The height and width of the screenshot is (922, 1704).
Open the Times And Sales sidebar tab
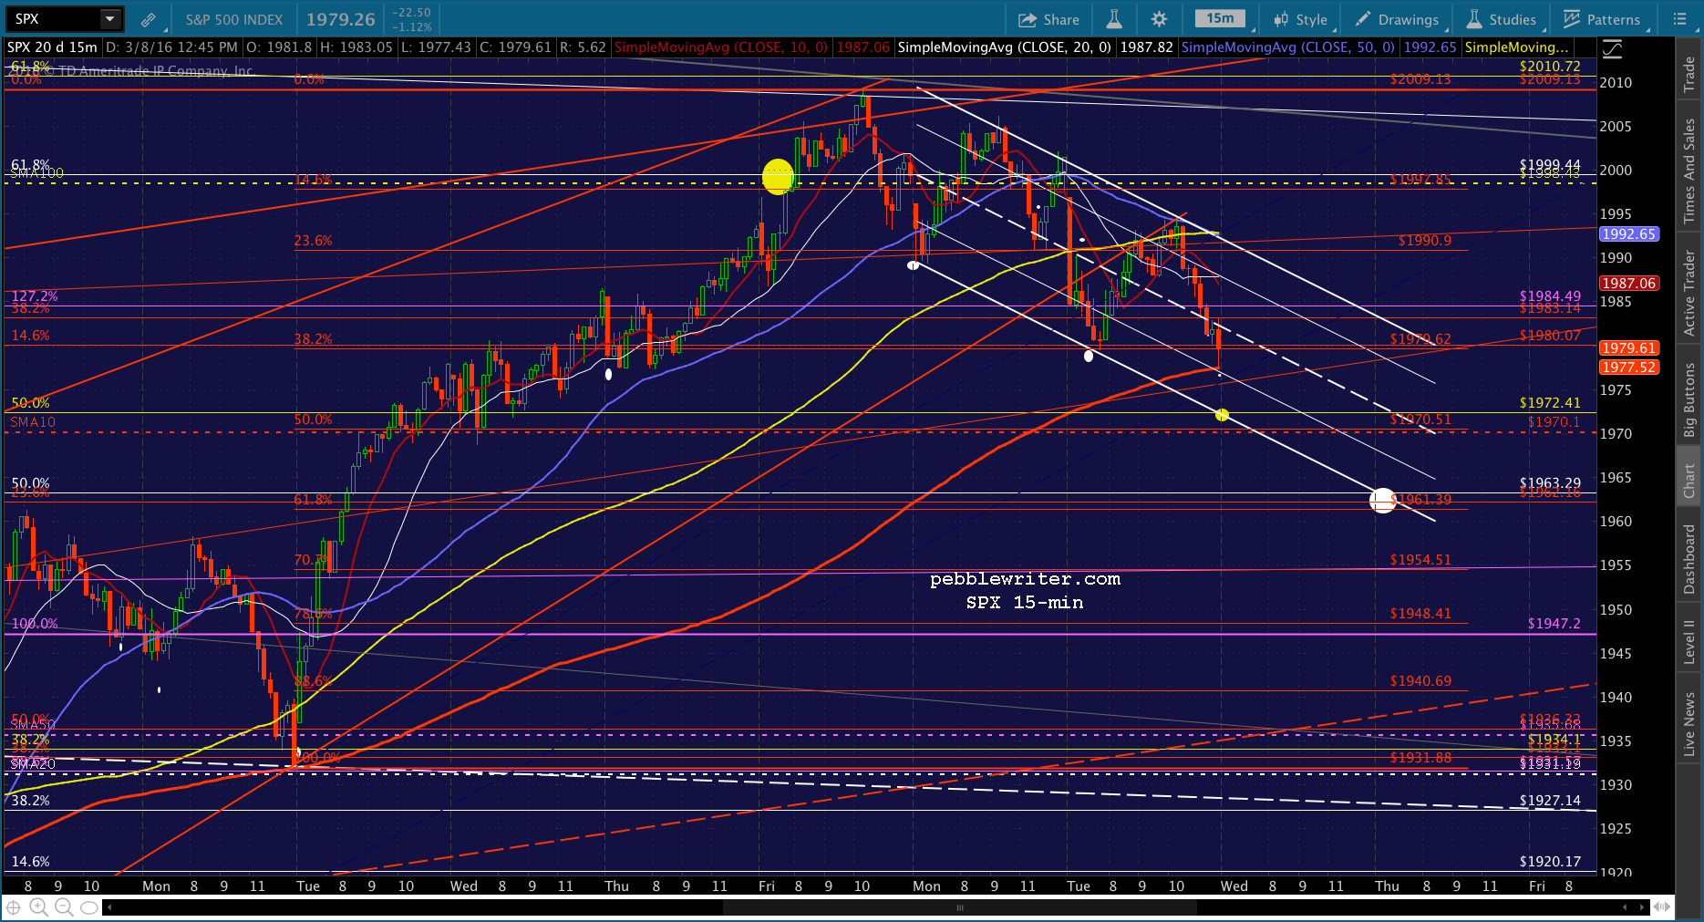tap(1689, 171)
